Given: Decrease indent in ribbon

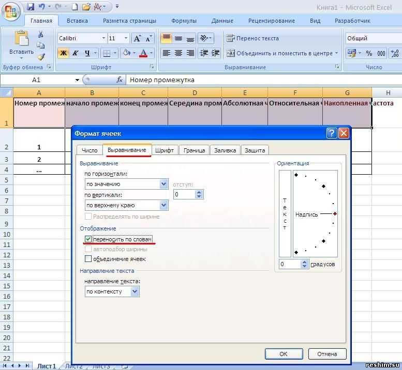Looking at the screenshot, I should tap(204, 53).
